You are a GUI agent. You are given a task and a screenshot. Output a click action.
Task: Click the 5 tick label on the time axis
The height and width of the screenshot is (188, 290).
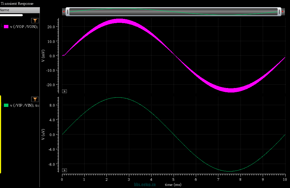(x=173, y=179)
